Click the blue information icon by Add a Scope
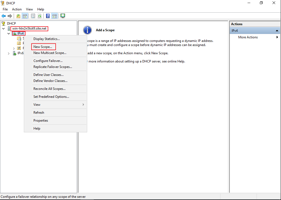Viewport: 281px width, 200px height. click(87, 30)
